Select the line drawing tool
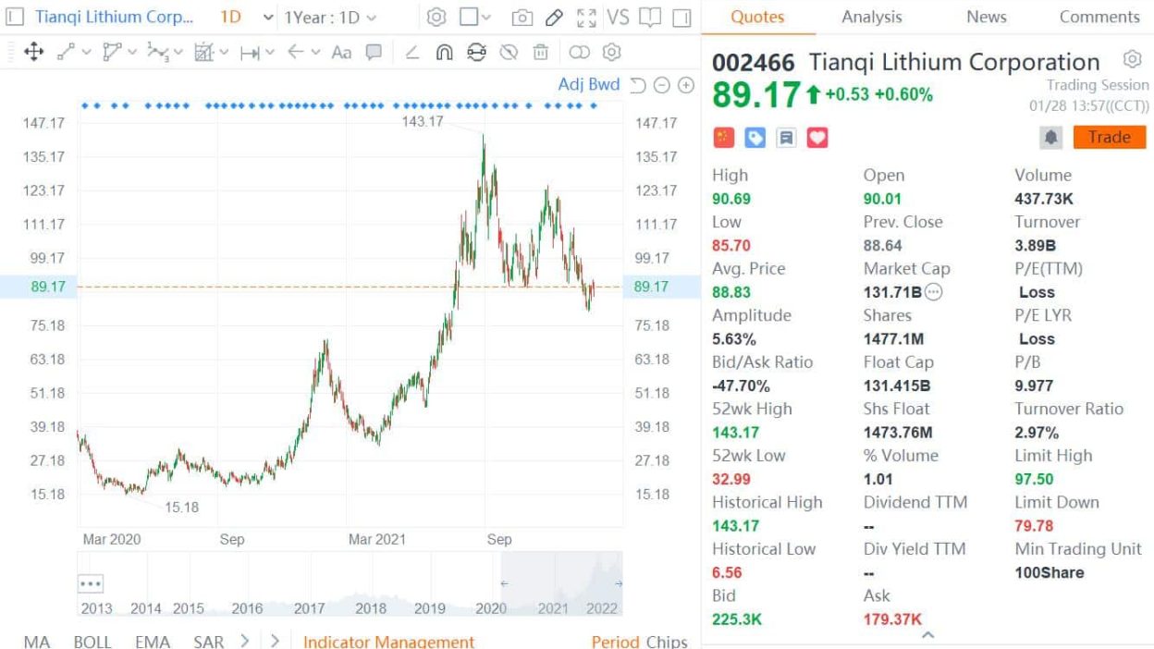This screenshot has height=649, width=1154. point(67,53)
